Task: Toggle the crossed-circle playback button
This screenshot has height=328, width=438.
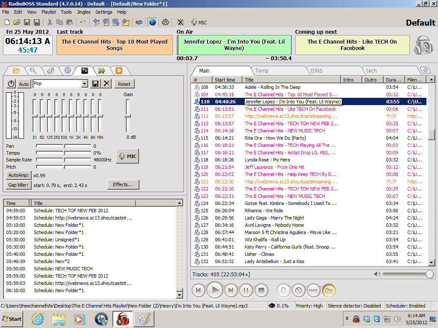Action: pos(298,290)
